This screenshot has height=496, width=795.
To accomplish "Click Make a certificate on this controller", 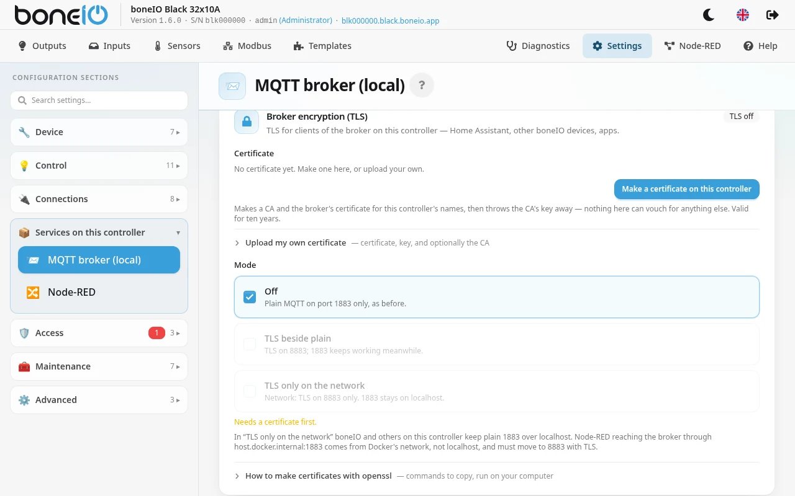I will pyautogui.click(x=686, y=189).
